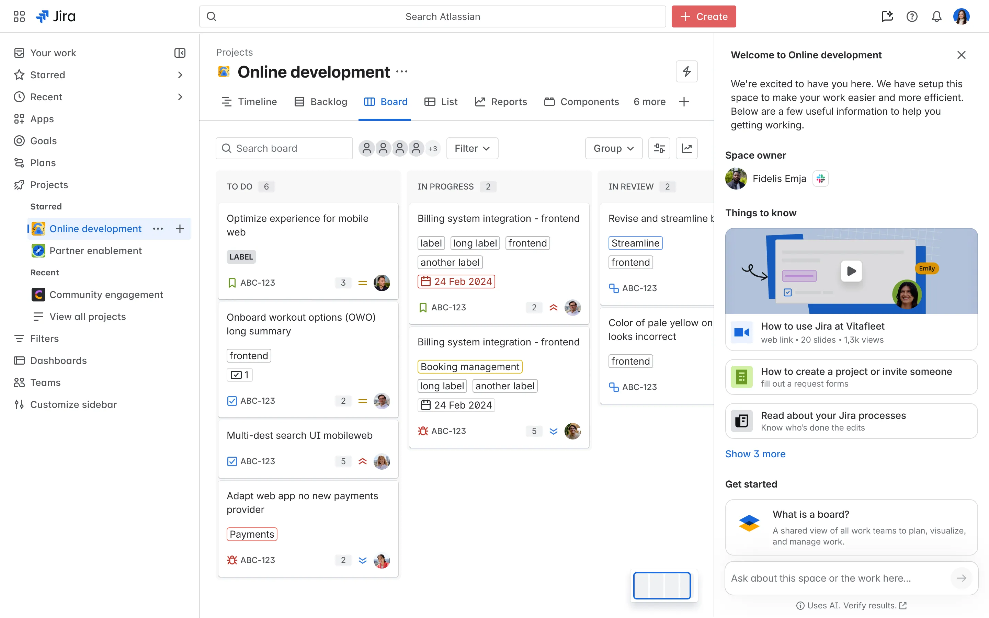Viewport: 989px width, 618px height.
Task: Switch to the Timeline tab
Action: [249, 102]
